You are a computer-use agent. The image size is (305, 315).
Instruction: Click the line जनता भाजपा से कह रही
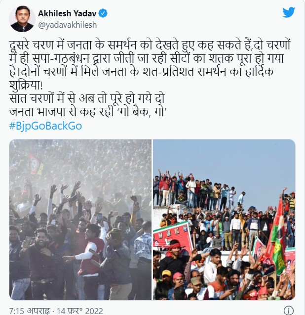(x=87, y=112)
